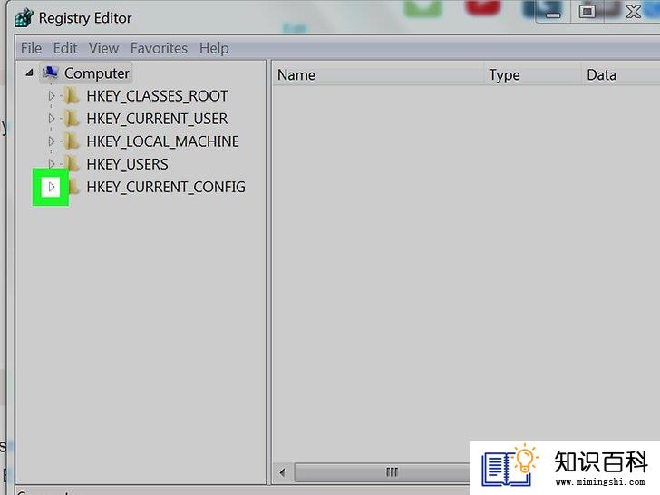Screen dimensions: 660x495
Task: Select HKEY_USERS text in tree
Action: pos(127,164)
